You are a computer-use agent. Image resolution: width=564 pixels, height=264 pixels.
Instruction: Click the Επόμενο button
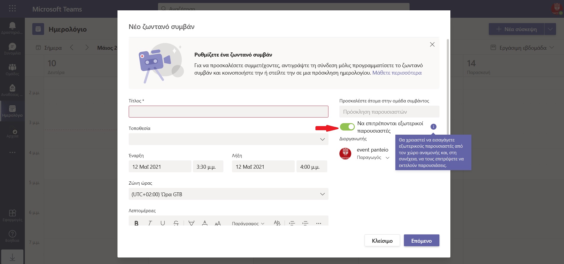[421, 241]
